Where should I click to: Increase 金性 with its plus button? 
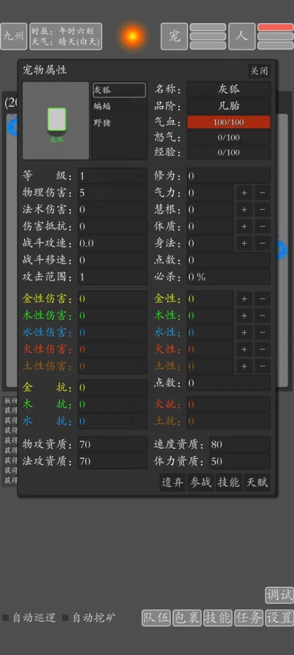point(244,299)
